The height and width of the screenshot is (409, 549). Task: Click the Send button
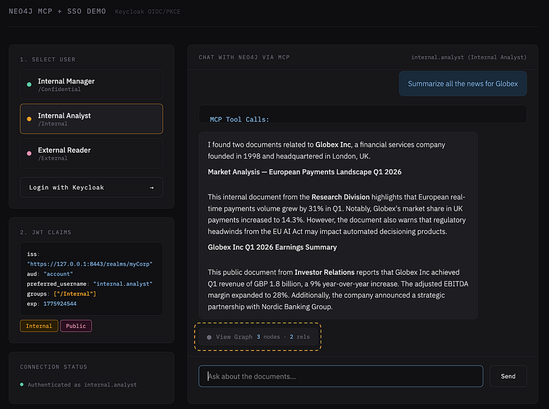(508, 376)
